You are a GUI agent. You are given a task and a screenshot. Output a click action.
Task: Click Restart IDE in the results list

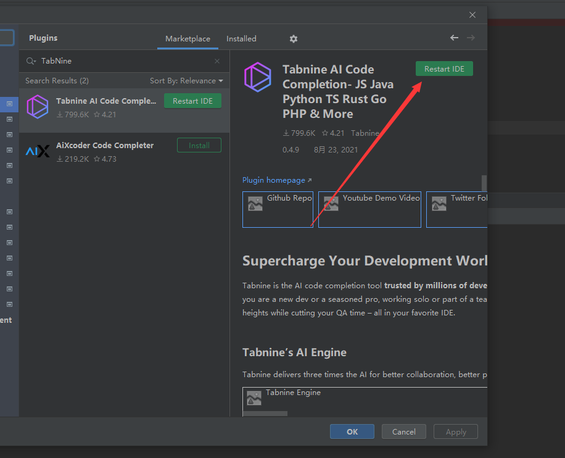click(x=193, y=101)
